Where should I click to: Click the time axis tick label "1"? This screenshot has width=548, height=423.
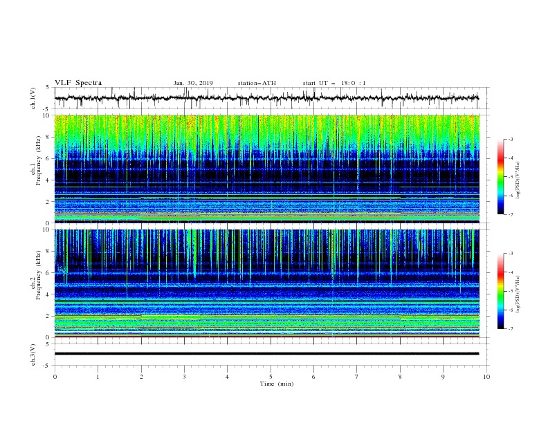(x=98, y=377)
